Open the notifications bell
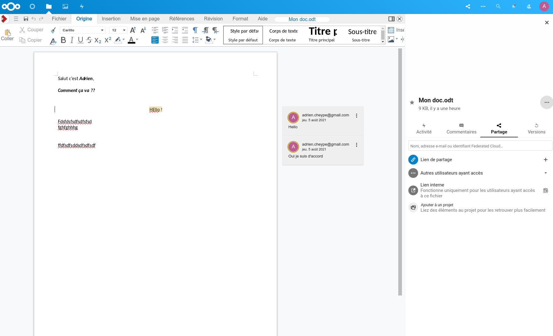 tap(514, 6)
